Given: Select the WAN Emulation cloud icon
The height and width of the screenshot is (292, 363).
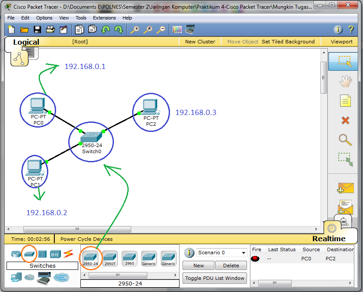Looking at the screenshot, I should coord(30,277).
